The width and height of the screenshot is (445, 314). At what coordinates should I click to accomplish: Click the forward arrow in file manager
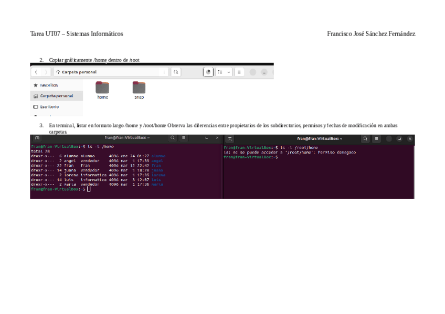[46, 72]
